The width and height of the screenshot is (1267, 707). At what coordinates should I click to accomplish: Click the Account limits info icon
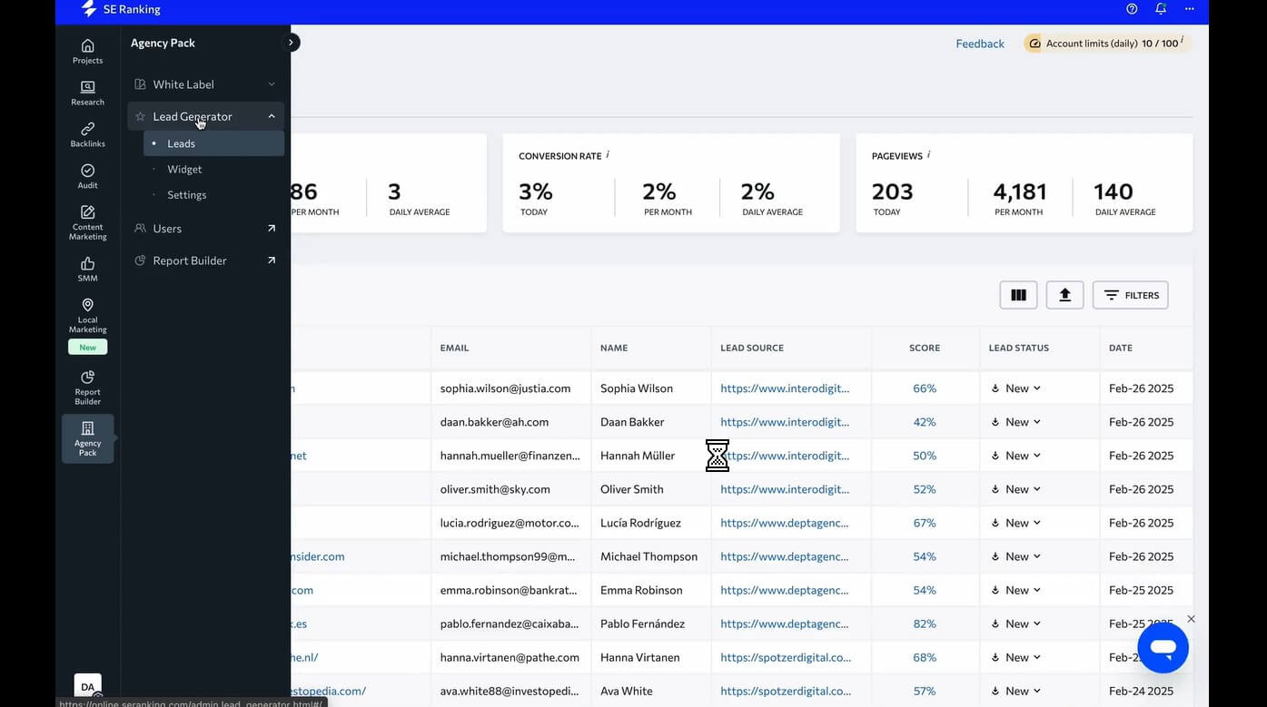click(x=1183, y=41)
